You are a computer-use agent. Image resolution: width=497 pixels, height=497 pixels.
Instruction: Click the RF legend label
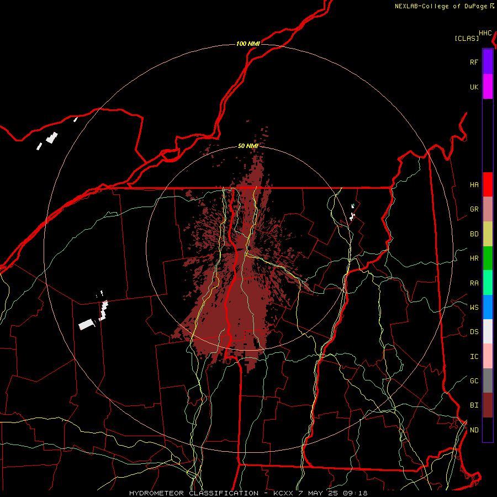click(x=474, y=62)
